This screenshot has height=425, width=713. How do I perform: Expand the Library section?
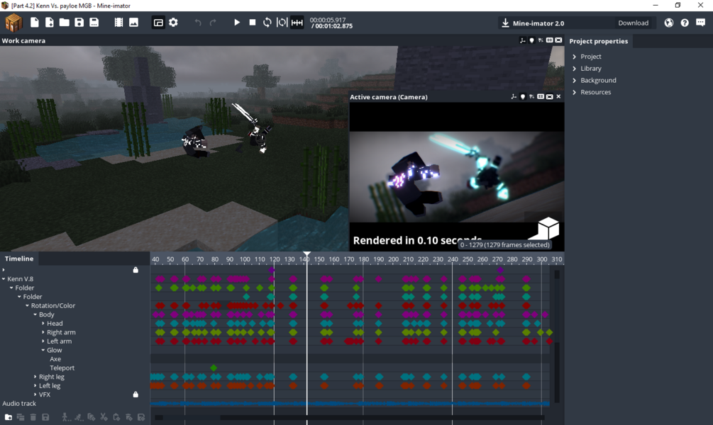575,68
